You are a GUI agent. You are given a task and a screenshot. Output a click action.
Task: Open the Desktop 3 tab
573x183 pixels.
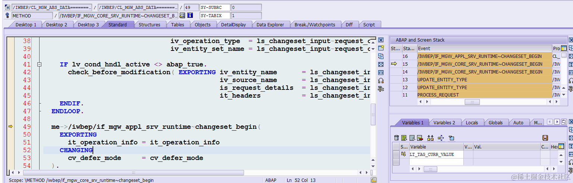[x=88, y=24]
